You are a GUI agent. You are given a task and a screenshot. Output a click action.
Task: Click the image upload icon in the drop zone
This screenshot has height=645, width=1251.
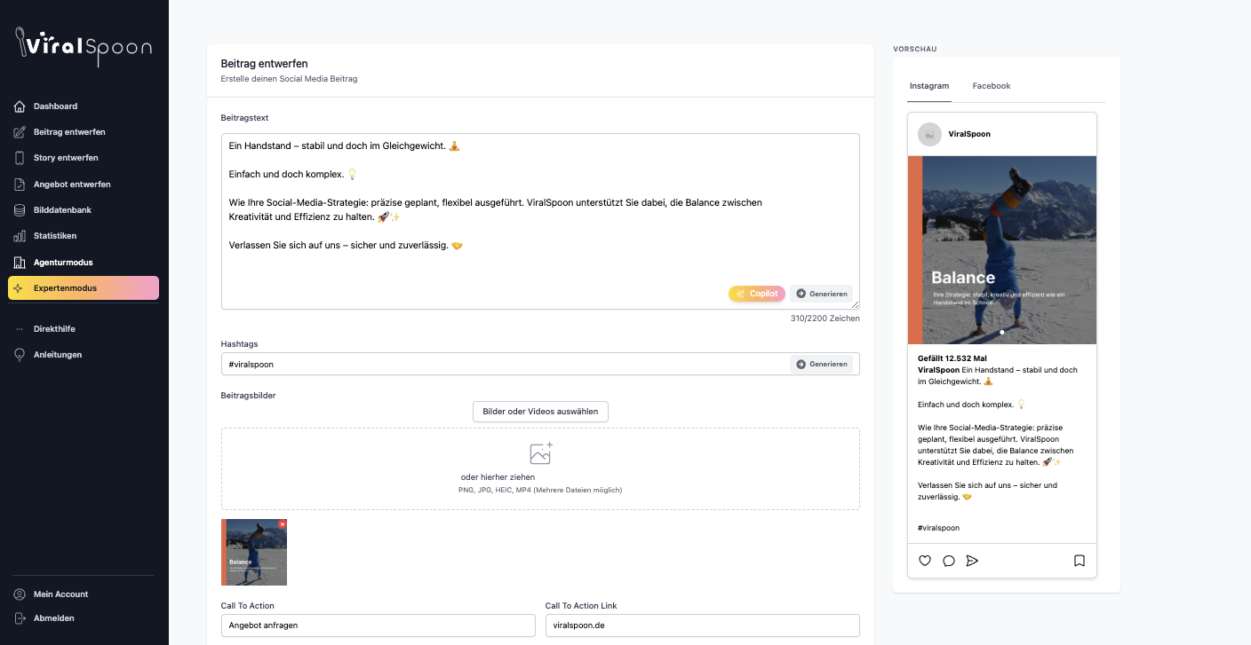pyautogui.click(x=541, y=453)
